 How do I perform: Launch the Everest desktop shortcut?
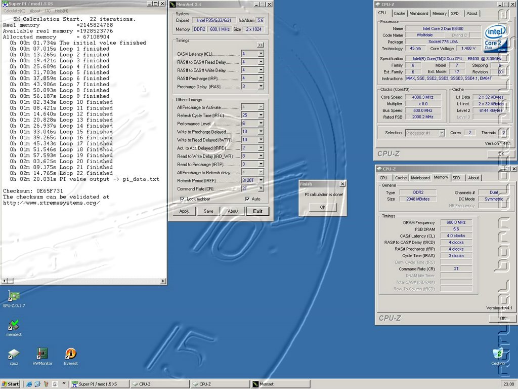pyautogui.click(x=71, y=357)
